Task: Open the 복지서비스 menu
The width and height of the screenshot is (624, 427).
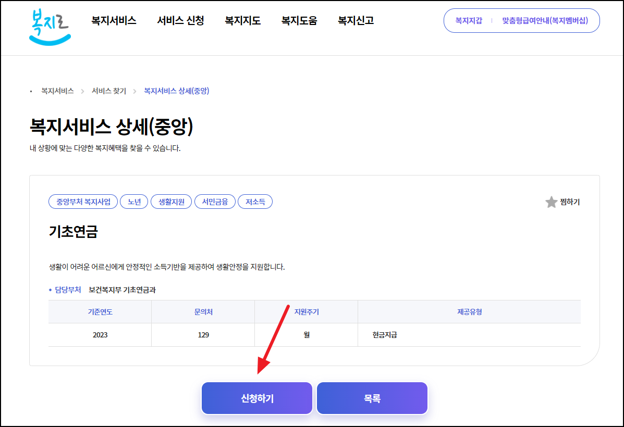Action: click(x=115, y=20)
